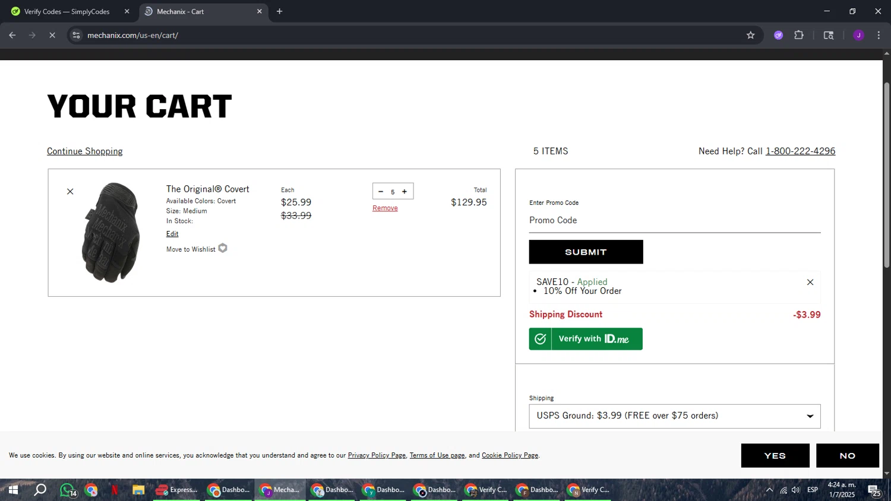Stop loading the page

click(52, 35)
